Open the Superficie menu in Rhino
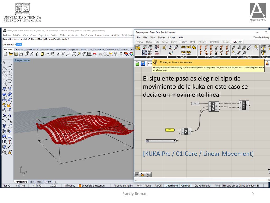Image resolution: width=270 pixels, height=203 pixels. pos(44,35)
